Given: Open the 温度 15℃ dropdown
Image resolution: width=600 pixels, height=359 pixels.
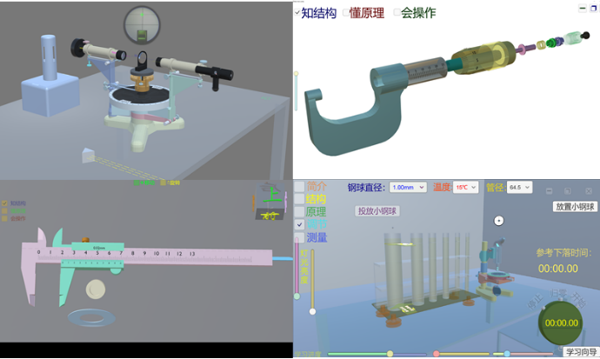Looking at the screenshot, I should (x=465, y=187).
